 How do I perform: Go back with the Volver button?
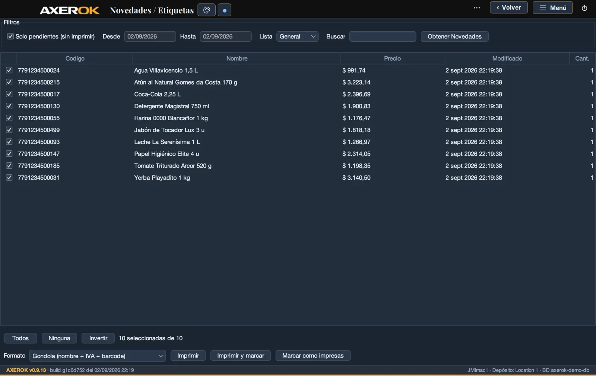click(509, 7)
